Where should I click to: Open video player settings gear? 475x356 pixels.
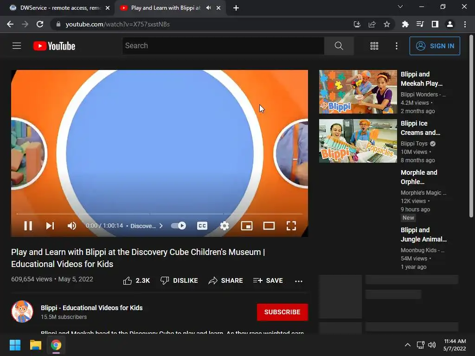(x=224, y=226)
